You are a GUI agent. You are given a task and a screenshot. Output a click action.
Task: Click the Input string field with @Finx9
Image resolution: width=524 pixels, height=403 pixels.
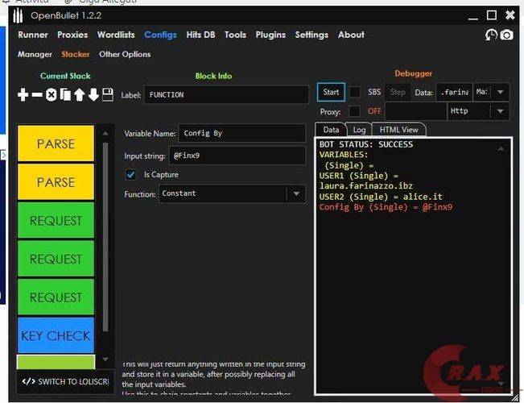point(237,156)
